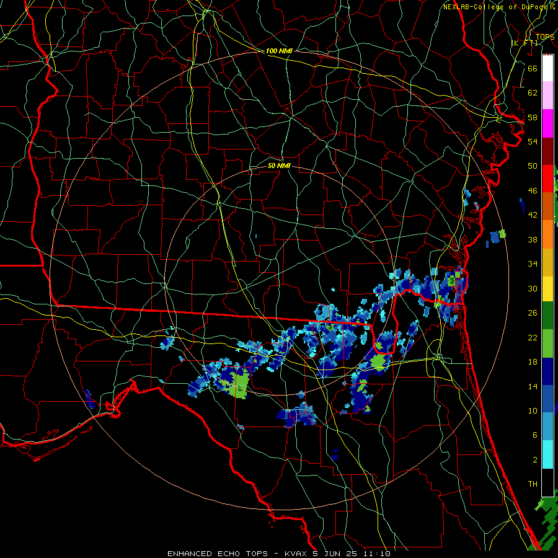Click the magenta legend swatch
The image size is (558, 558).
click(547, 123)
